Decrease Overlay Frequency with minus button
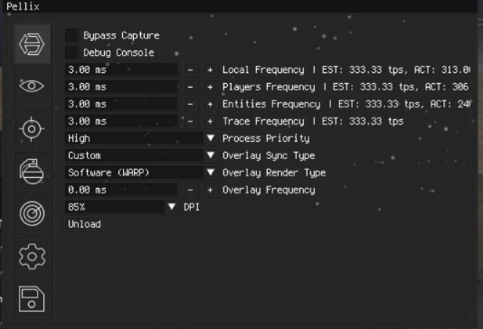This screenshot has height=329, width=483. pos(190,190)
